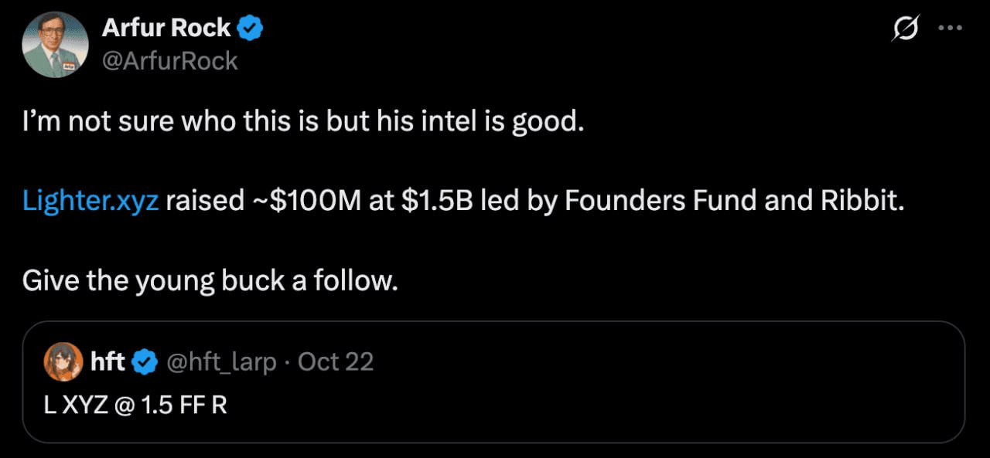Open the @hft_larp handle
This screenshot has width=990, height=458.
click(x=221, y=361)
